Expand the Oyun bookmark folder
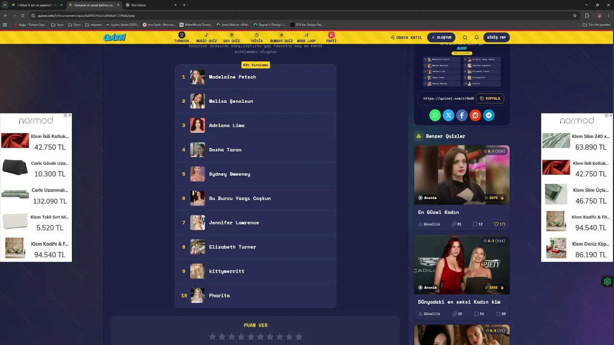The height and width of the screenshot is (345, 614). (x=74, y=24)
